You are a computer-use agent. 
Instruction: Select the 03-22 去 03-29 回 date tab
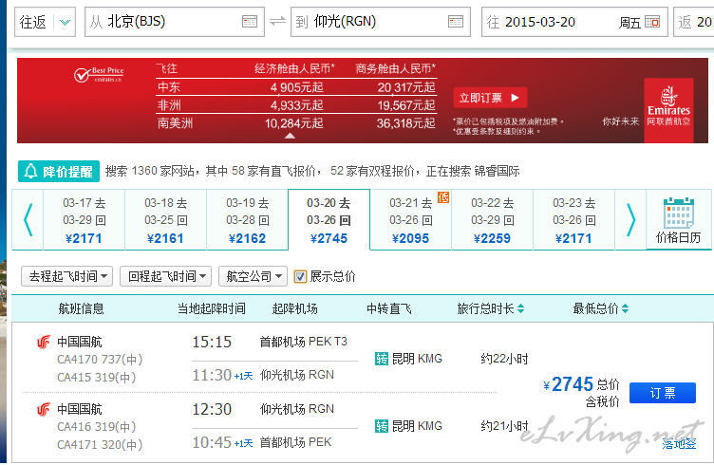492,220
